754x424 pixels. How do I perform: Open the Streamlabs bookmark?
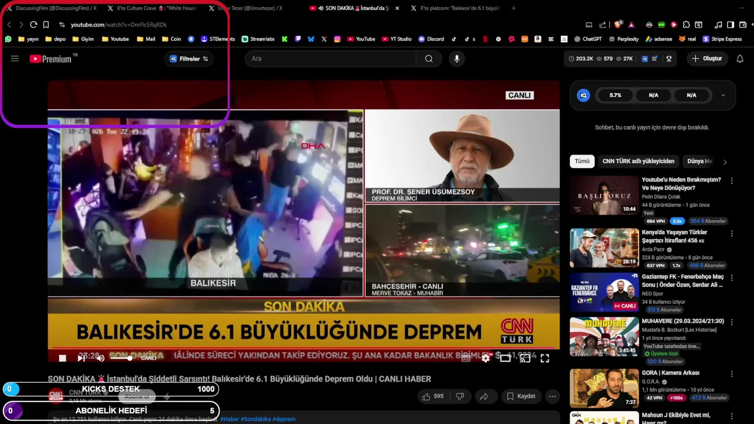pyautogui.click(x=258, y=39)
